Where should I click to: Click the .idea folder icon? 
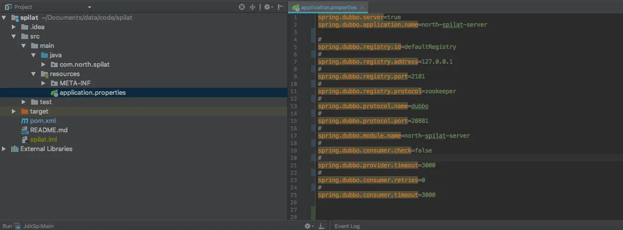pos(25,27)
